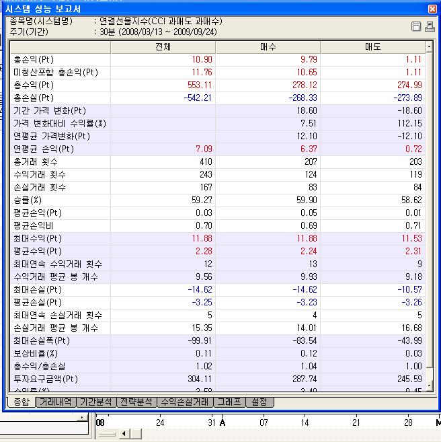Click the 매수 column header
Image resolution: width=441 pixels, height=442 pixels.
tap(268, 47)
